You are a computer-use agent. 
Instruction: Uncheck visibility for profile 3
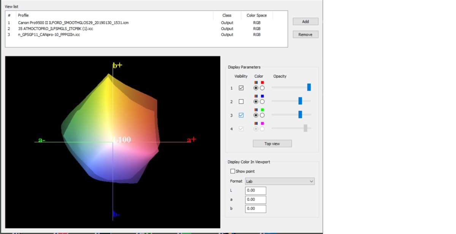(x=241, y=115)
